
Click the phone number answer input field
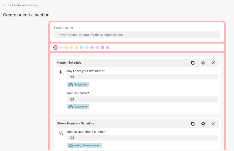click(142, 138)
